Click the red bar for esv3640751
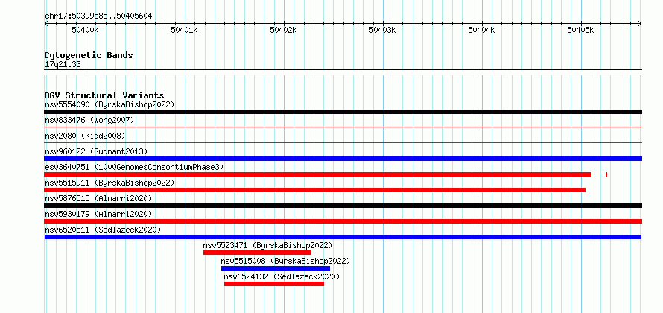The image size is (663, 313). point(318,174)
